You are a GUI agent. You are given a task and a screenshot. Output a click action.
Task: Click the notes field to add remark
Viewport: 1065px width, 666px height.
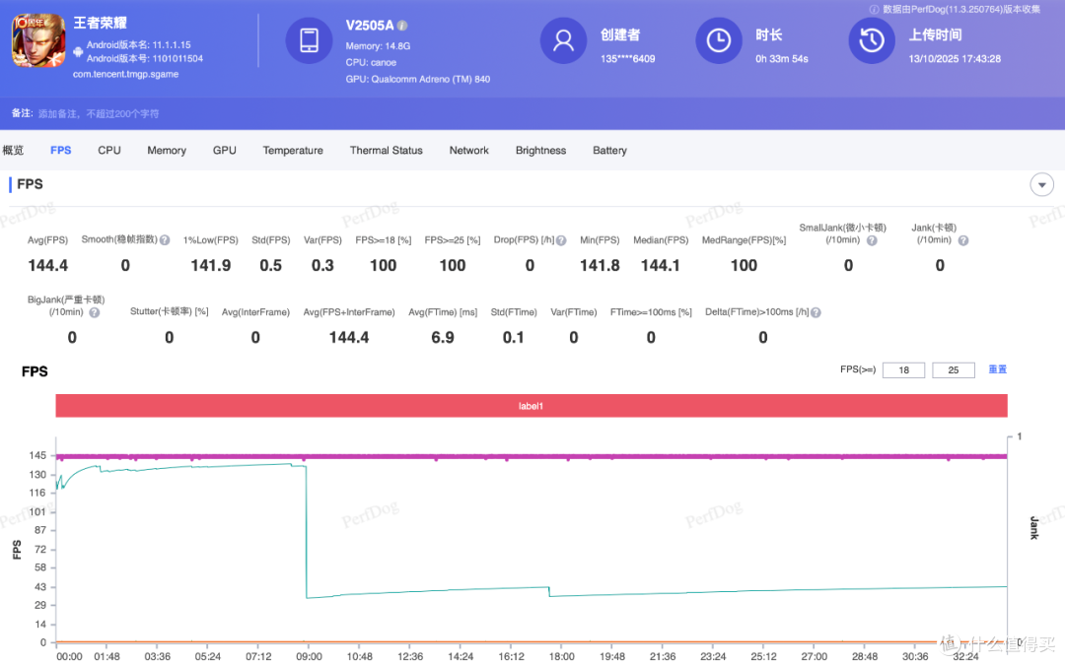(x=99, y=113)
